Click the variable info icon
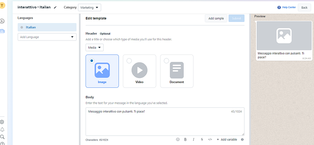 242,140
